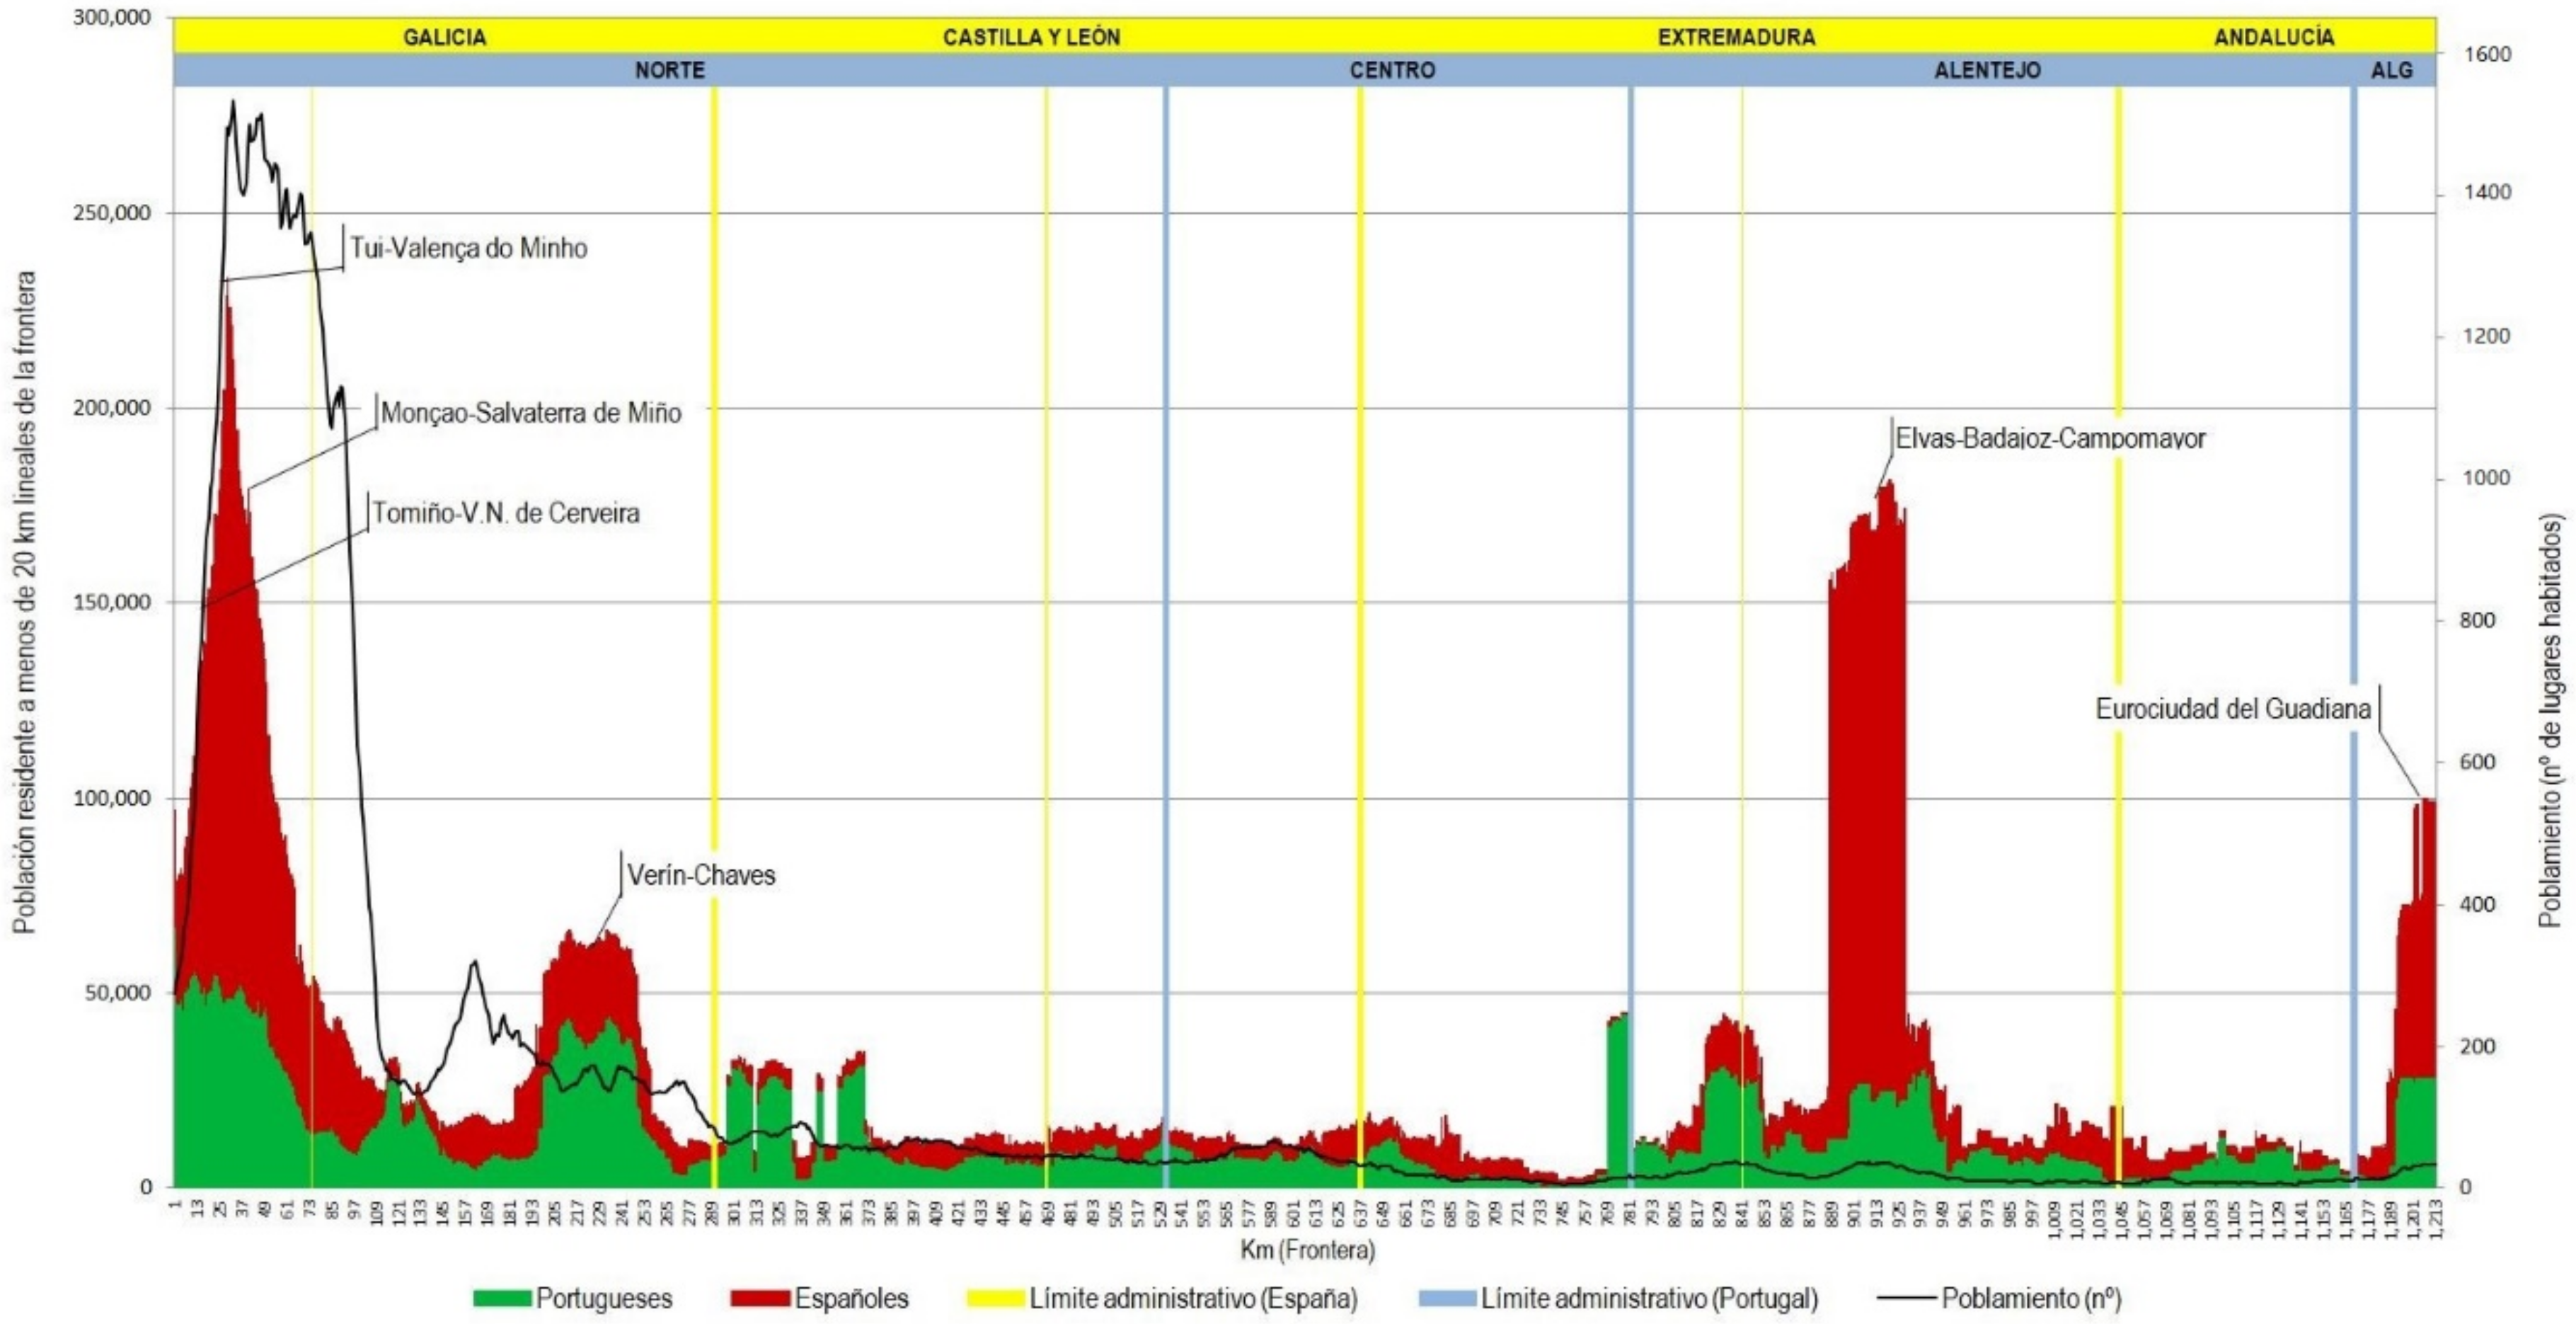2576x1324 pixels.
Task: Click the Verín-Chaves annotation label
Action: [701, 874]
